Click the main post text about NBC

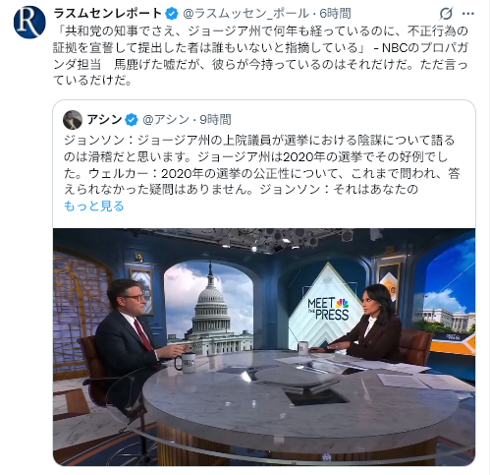261,56
